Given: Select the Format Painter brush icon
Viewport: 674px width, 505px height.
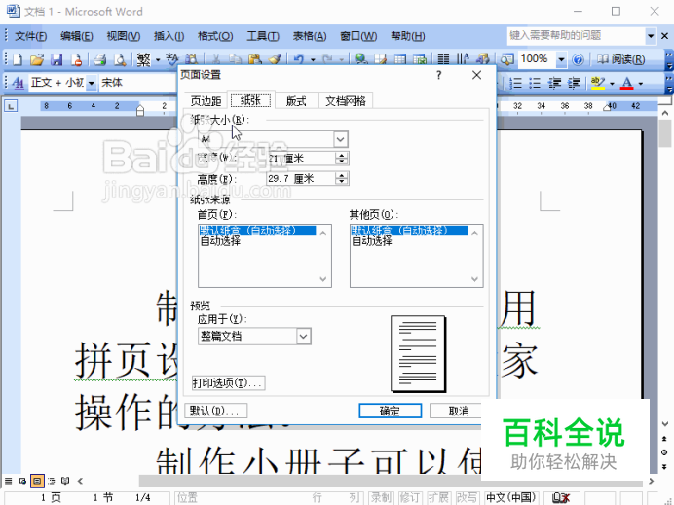Looking at the screenshot, I should pos(275,59).
